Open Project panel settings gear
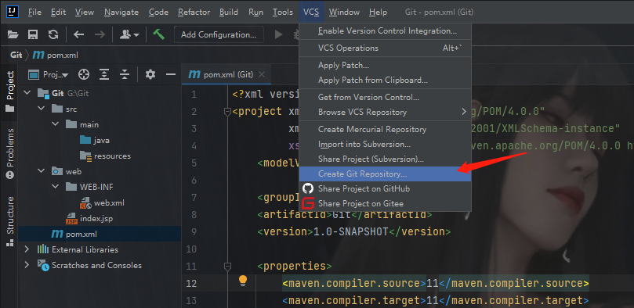This screenshot has width=634, height=308. tap(150, 74)
